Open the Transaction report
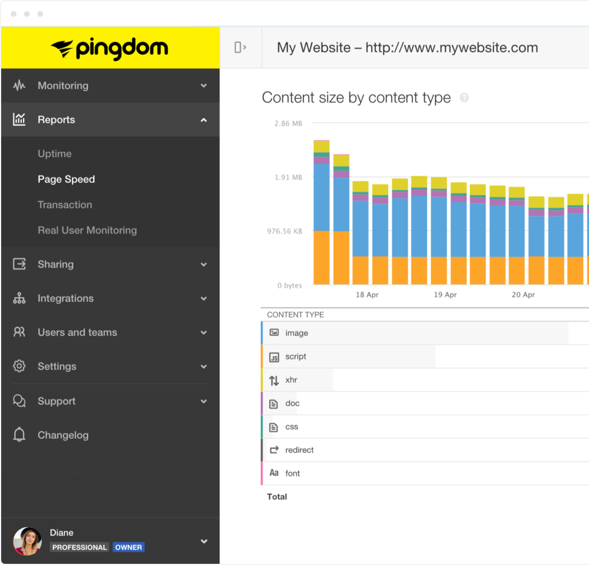Image resolution: width=589 pixels, height=565 pixels. click(65, 205)
